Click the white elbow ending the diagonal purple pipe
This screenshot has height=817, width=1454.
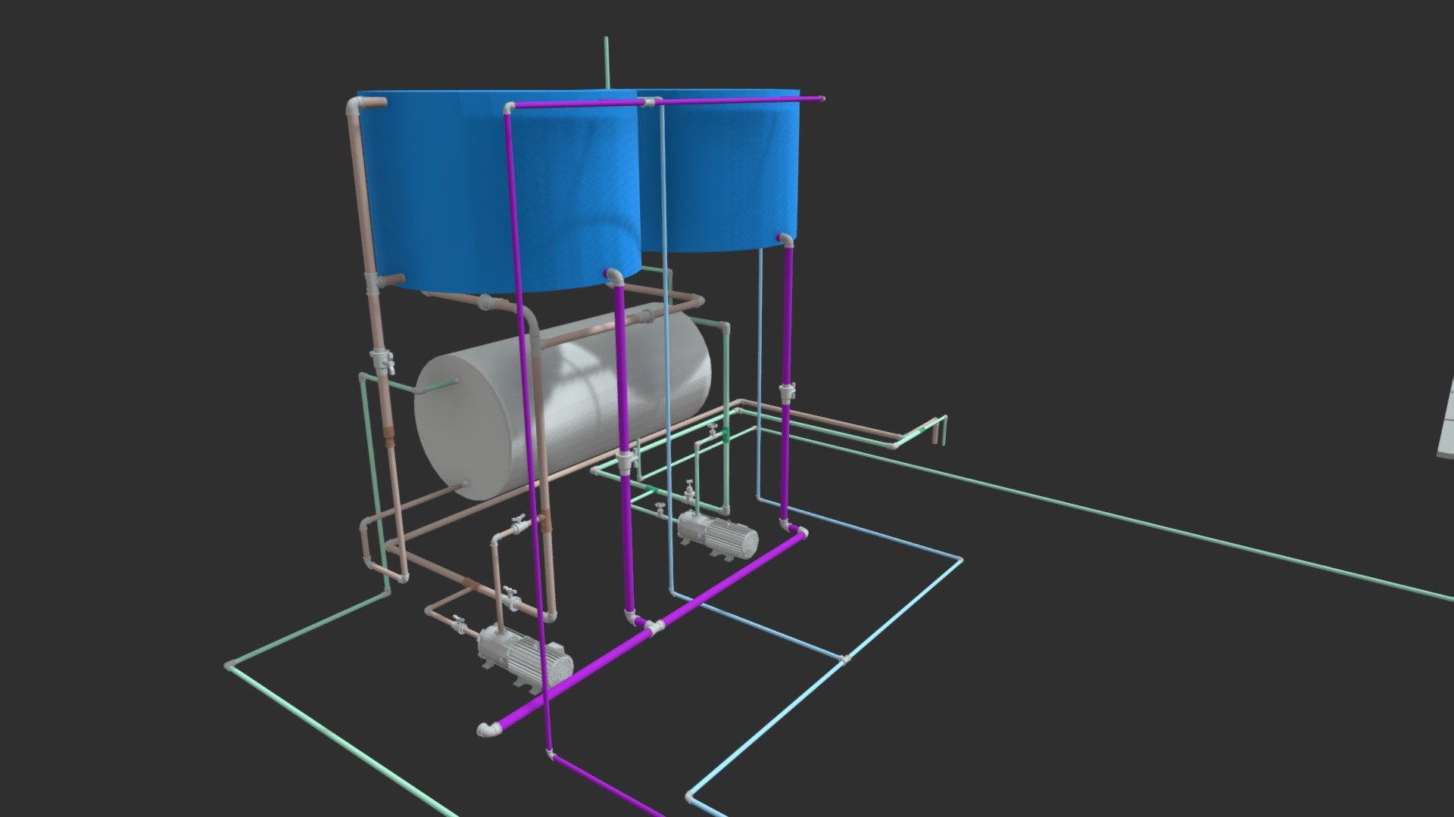tap(488, 728)
